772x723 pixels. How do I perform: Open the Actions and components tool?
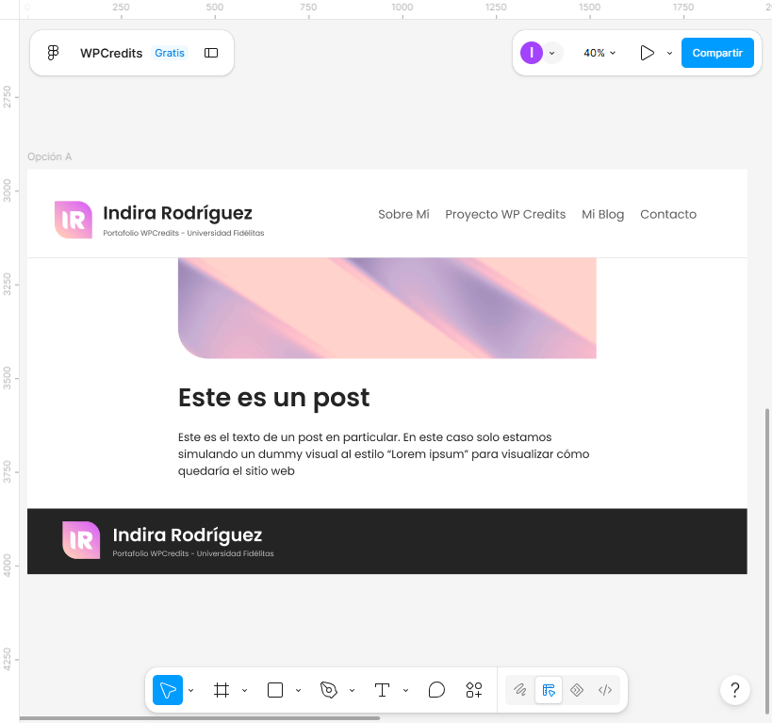(x=473, y=689)
